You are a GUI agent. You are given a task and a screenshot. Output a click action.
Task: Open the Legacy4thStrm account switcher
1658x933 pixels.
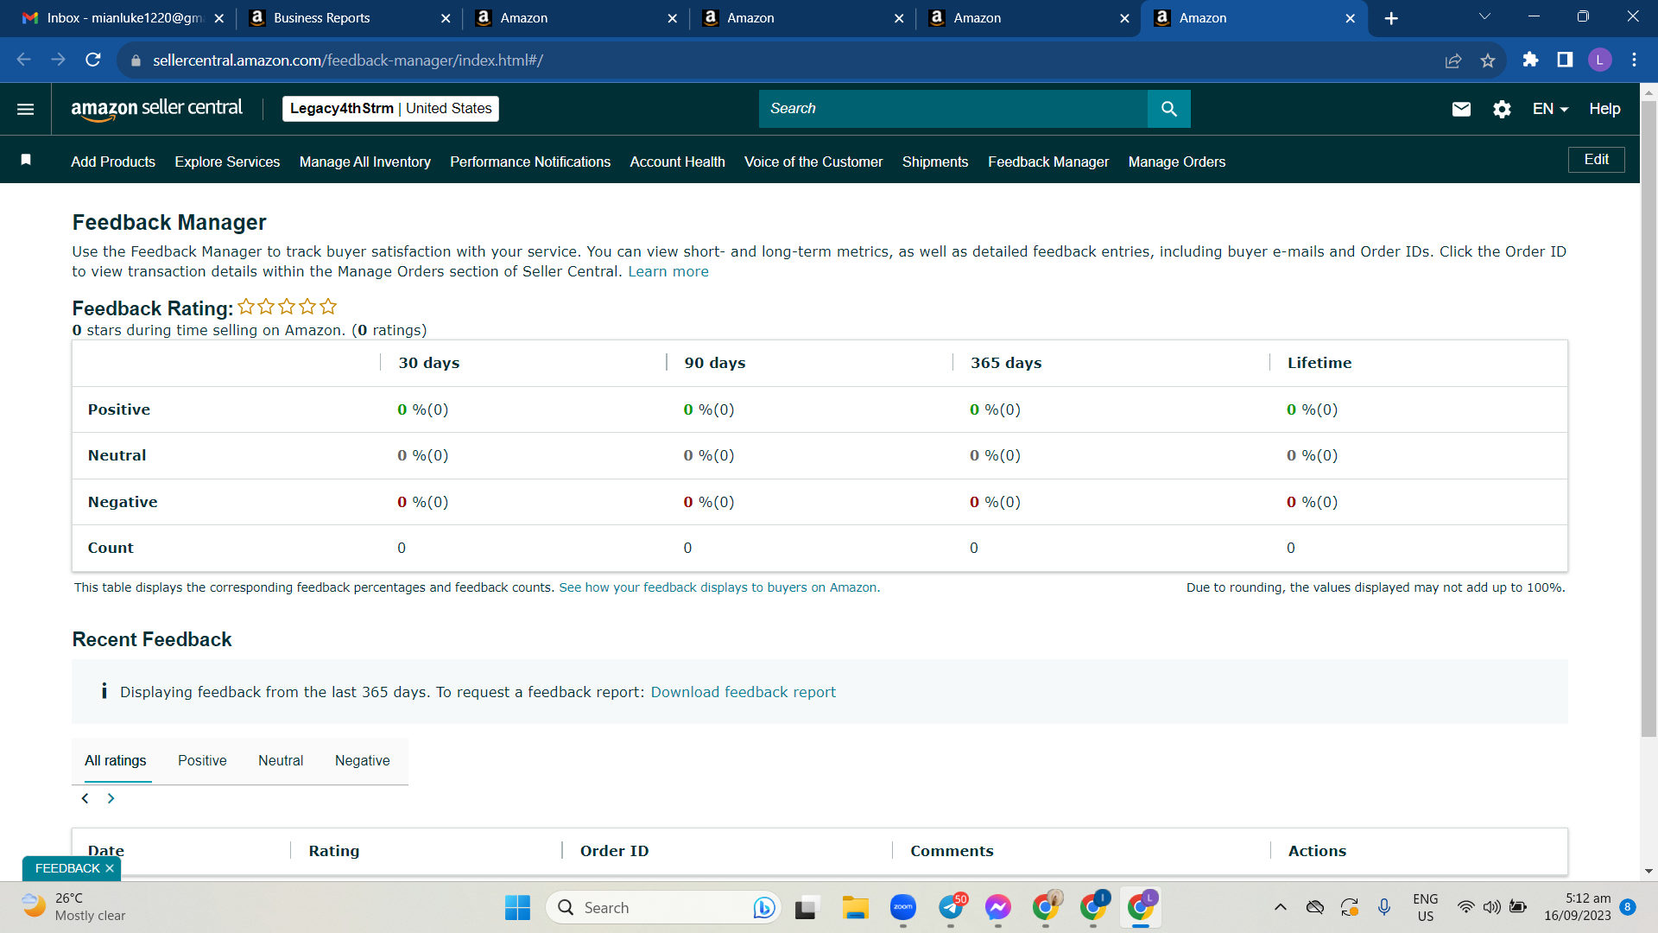pyautogui.click(x=390, y=109)
